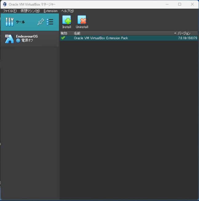Minimize the VirtualBox Manager window
This screenshot has width=199, height=201.
(167, 4)
